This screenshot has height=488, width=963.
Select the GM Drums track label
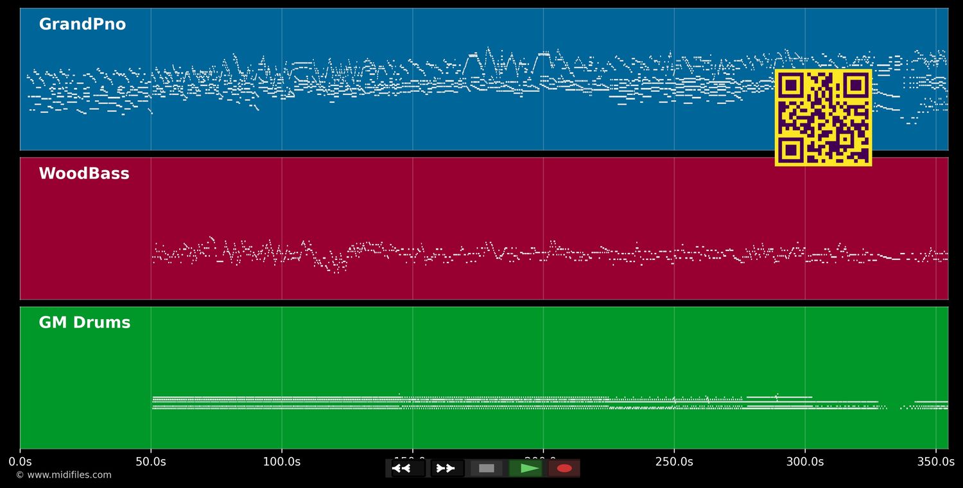click(x=85, y=323)
